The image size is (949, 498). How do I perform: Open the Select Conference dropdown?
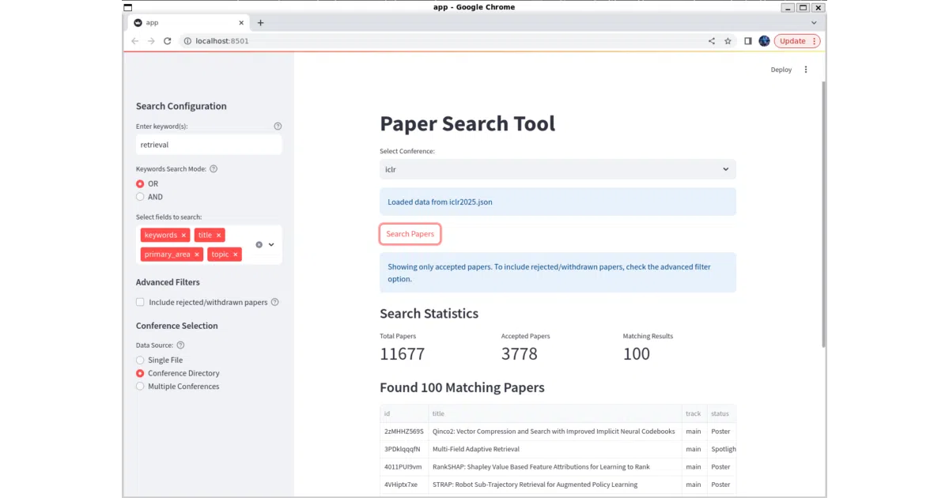pos(558,169)
